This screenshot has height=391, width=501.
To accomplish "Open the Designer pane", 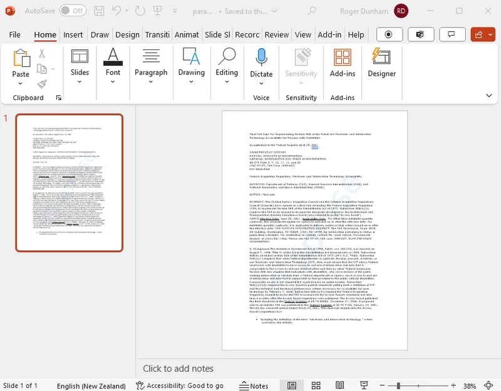I will [x=381, y=63].
